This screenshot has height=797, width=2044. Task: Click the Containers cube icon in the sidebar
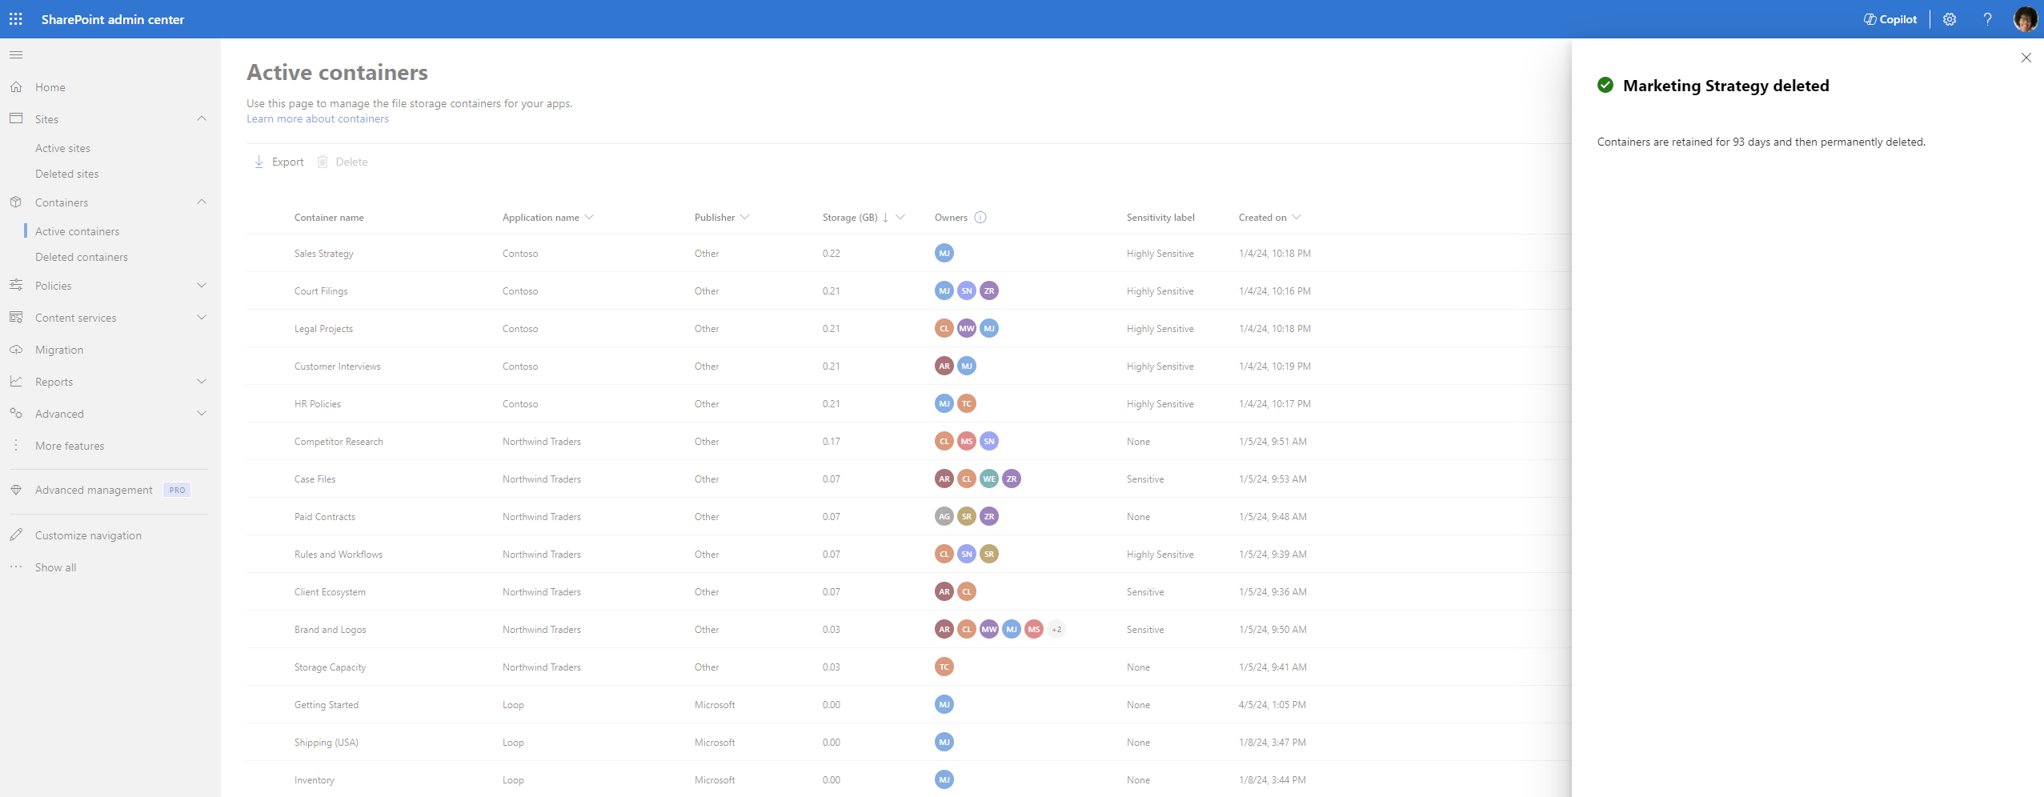(16, 202)
